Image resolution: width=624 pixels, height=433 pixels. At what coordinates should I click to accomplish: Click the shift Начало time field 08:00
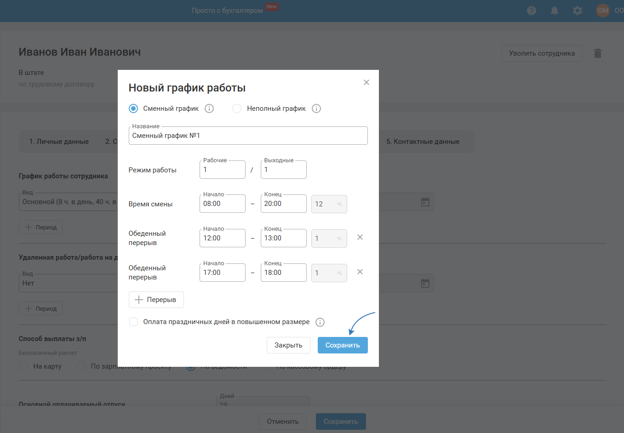pyautogui.click(x=222, y=204)
